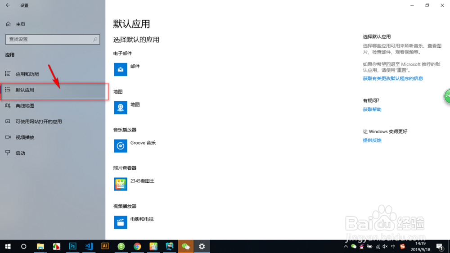Open the green browser icon on taskbar

[x=121, y=246]
